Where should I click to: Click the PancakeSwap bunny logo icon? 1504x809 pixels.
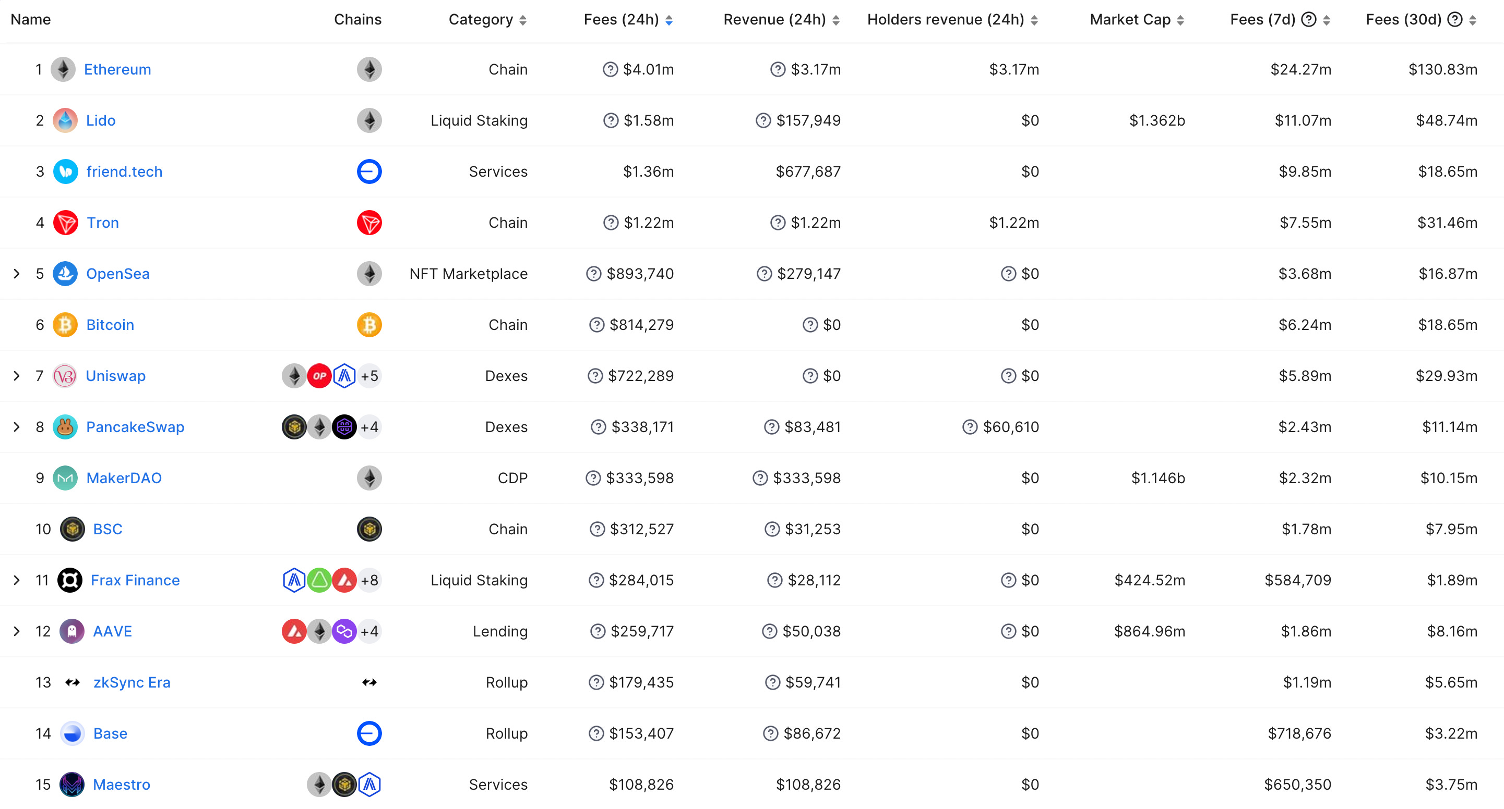click(x=65, y=427)
